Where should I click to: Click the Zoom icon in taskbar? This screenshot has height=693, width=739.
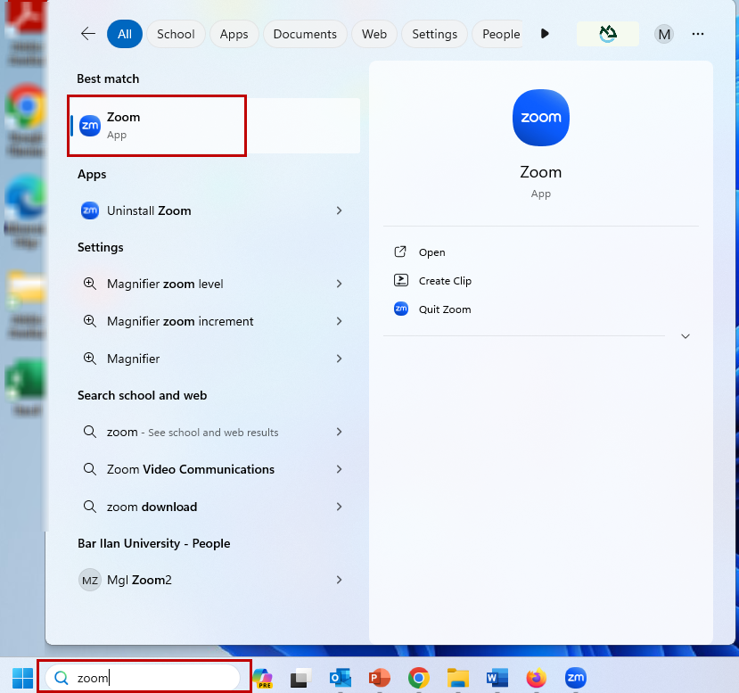coord(576,678)
